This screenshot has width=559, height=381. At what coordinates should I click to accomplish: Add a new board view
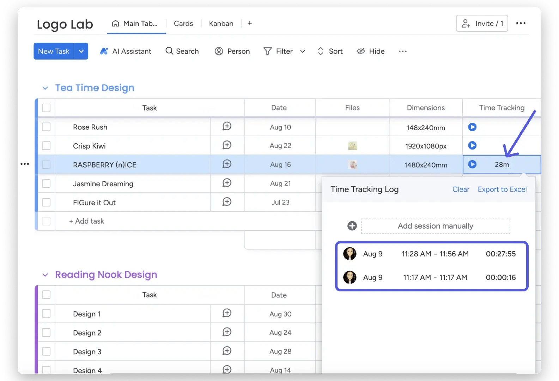pos(250,23)
